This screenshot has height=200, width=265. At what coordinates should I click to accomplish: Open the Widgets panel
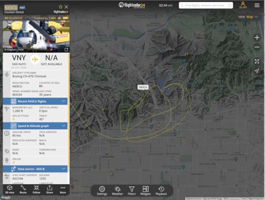point(146,191)
